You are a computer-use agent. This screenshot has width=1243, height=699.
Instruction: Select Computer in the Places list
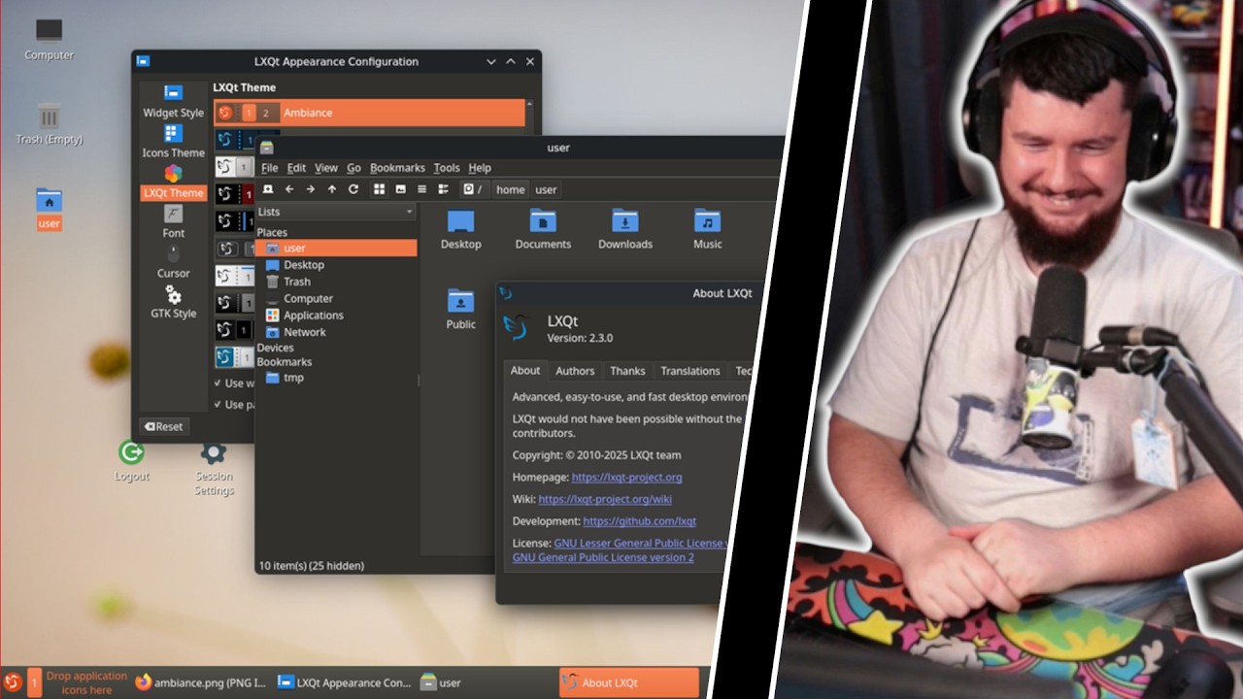click(x=336, y=298)
